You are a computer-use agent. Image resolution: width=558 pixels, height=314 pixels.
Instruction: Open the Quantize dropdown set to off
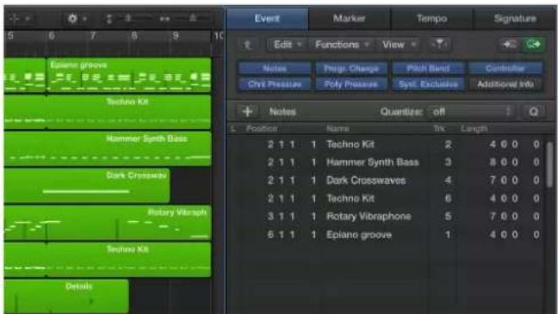click(x=472, y=112)
